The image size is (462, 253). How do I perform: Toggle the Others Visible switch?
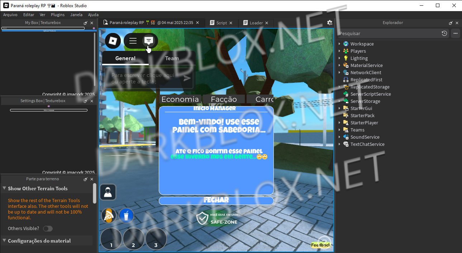tap(48, 229)
